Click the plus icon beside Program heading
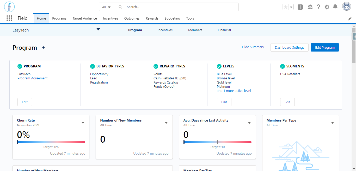This screenshot has height=171, width=356. [44, 48]
